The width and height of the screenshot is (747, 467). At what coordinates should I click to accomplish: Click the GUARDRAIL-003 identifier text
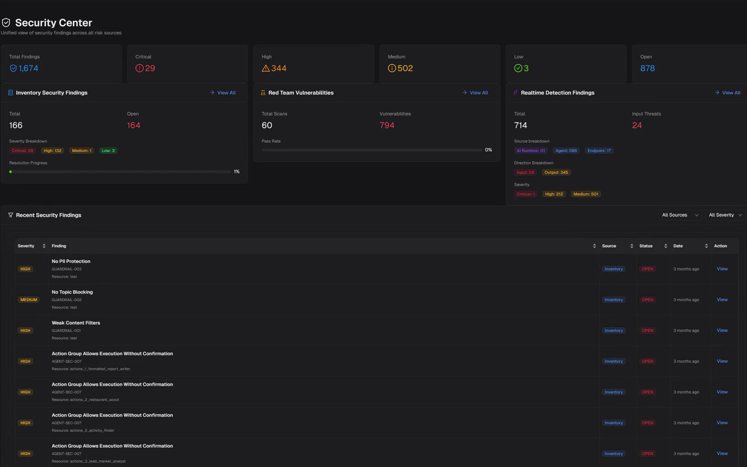[x=67, y=269]
